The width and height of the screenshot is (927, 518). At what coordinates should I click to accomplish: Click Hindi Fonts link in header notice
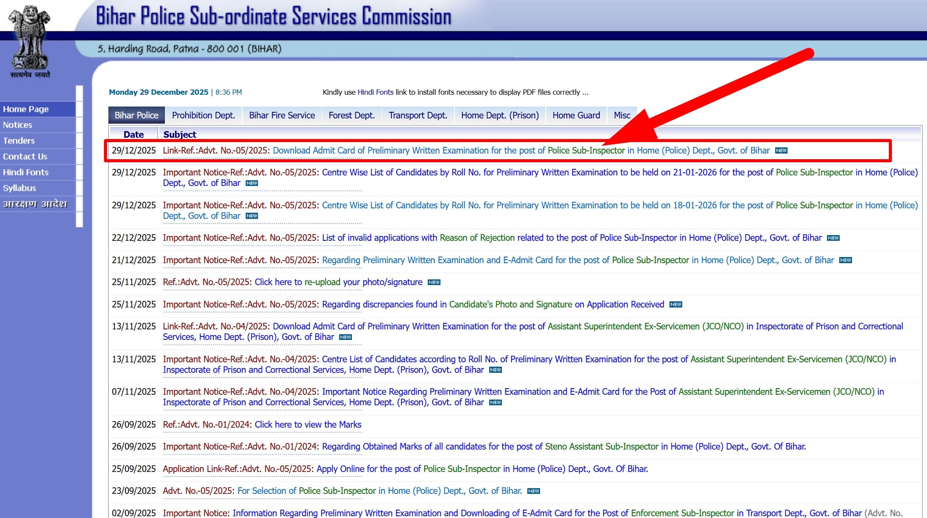pyautogui.click(x=375, y=92)
